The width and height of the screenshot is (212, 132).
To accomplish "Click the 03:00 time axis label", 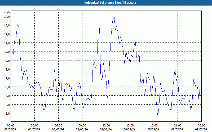I will [x=35, y=126].
